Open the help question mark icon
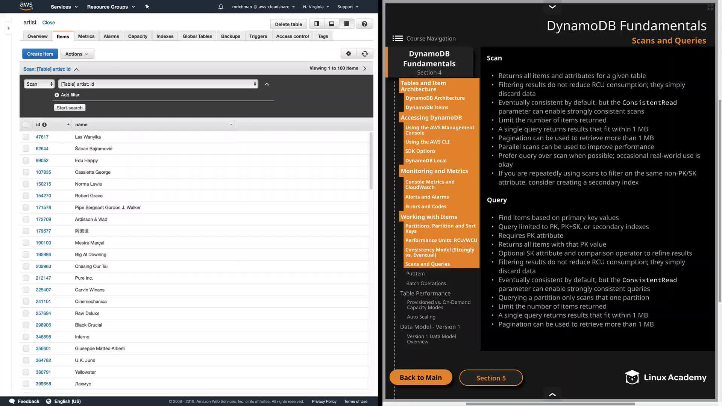 [364, 24]
